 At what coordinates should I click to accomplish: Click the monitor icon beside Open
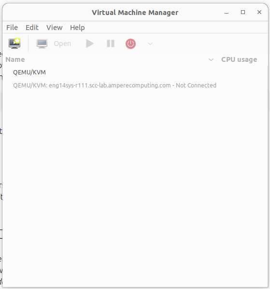42,43
